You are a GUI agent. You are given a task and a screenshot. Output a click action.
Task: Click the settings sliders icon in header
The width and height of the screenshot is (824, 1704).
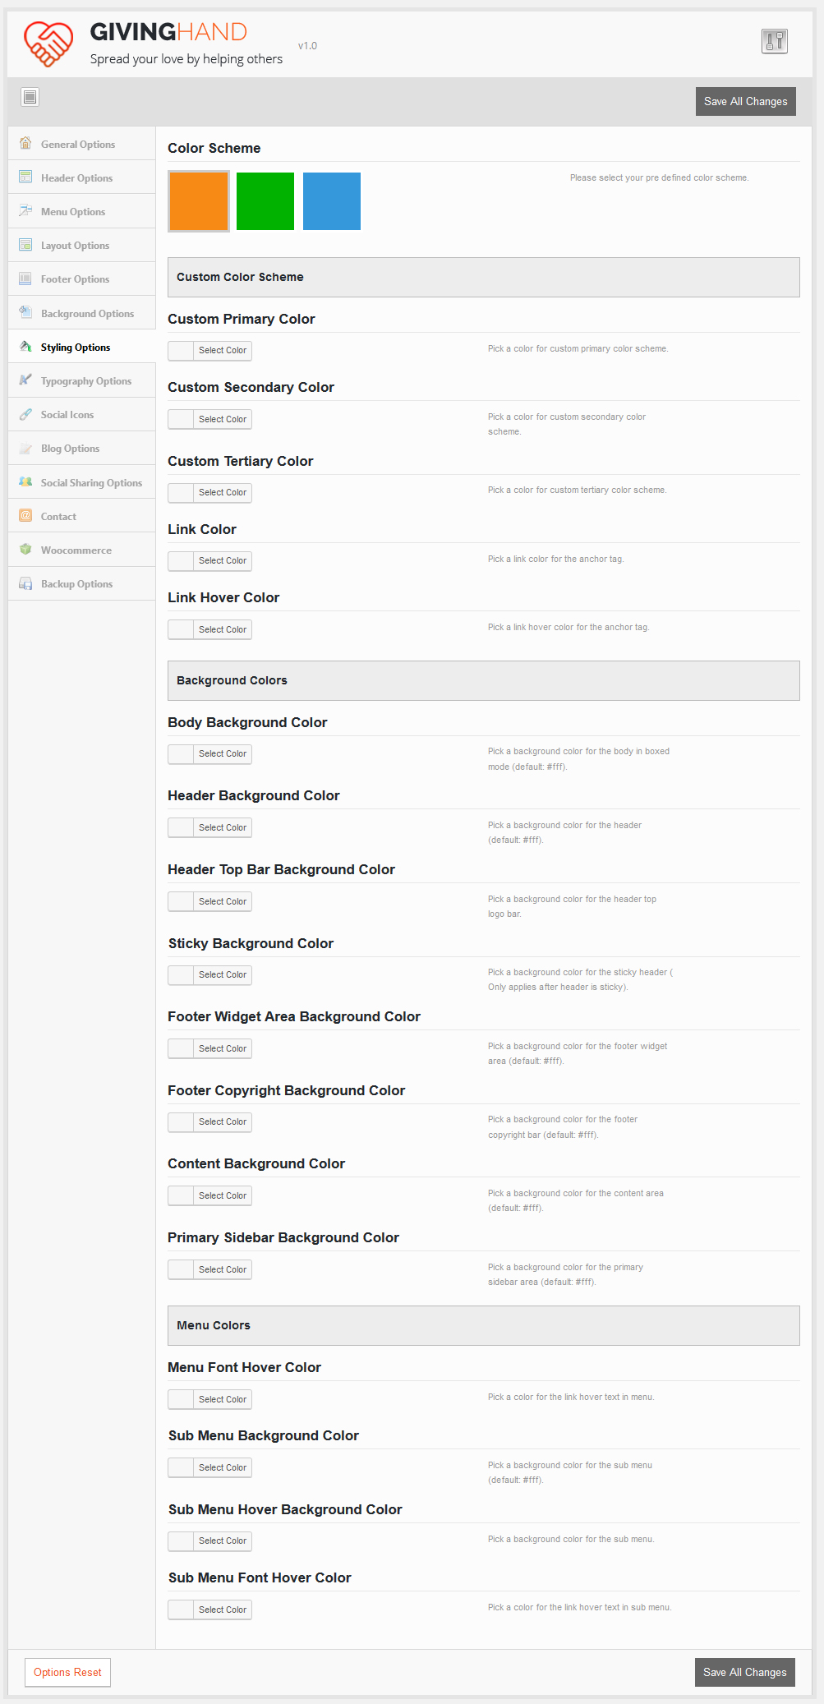click(774, 41)
